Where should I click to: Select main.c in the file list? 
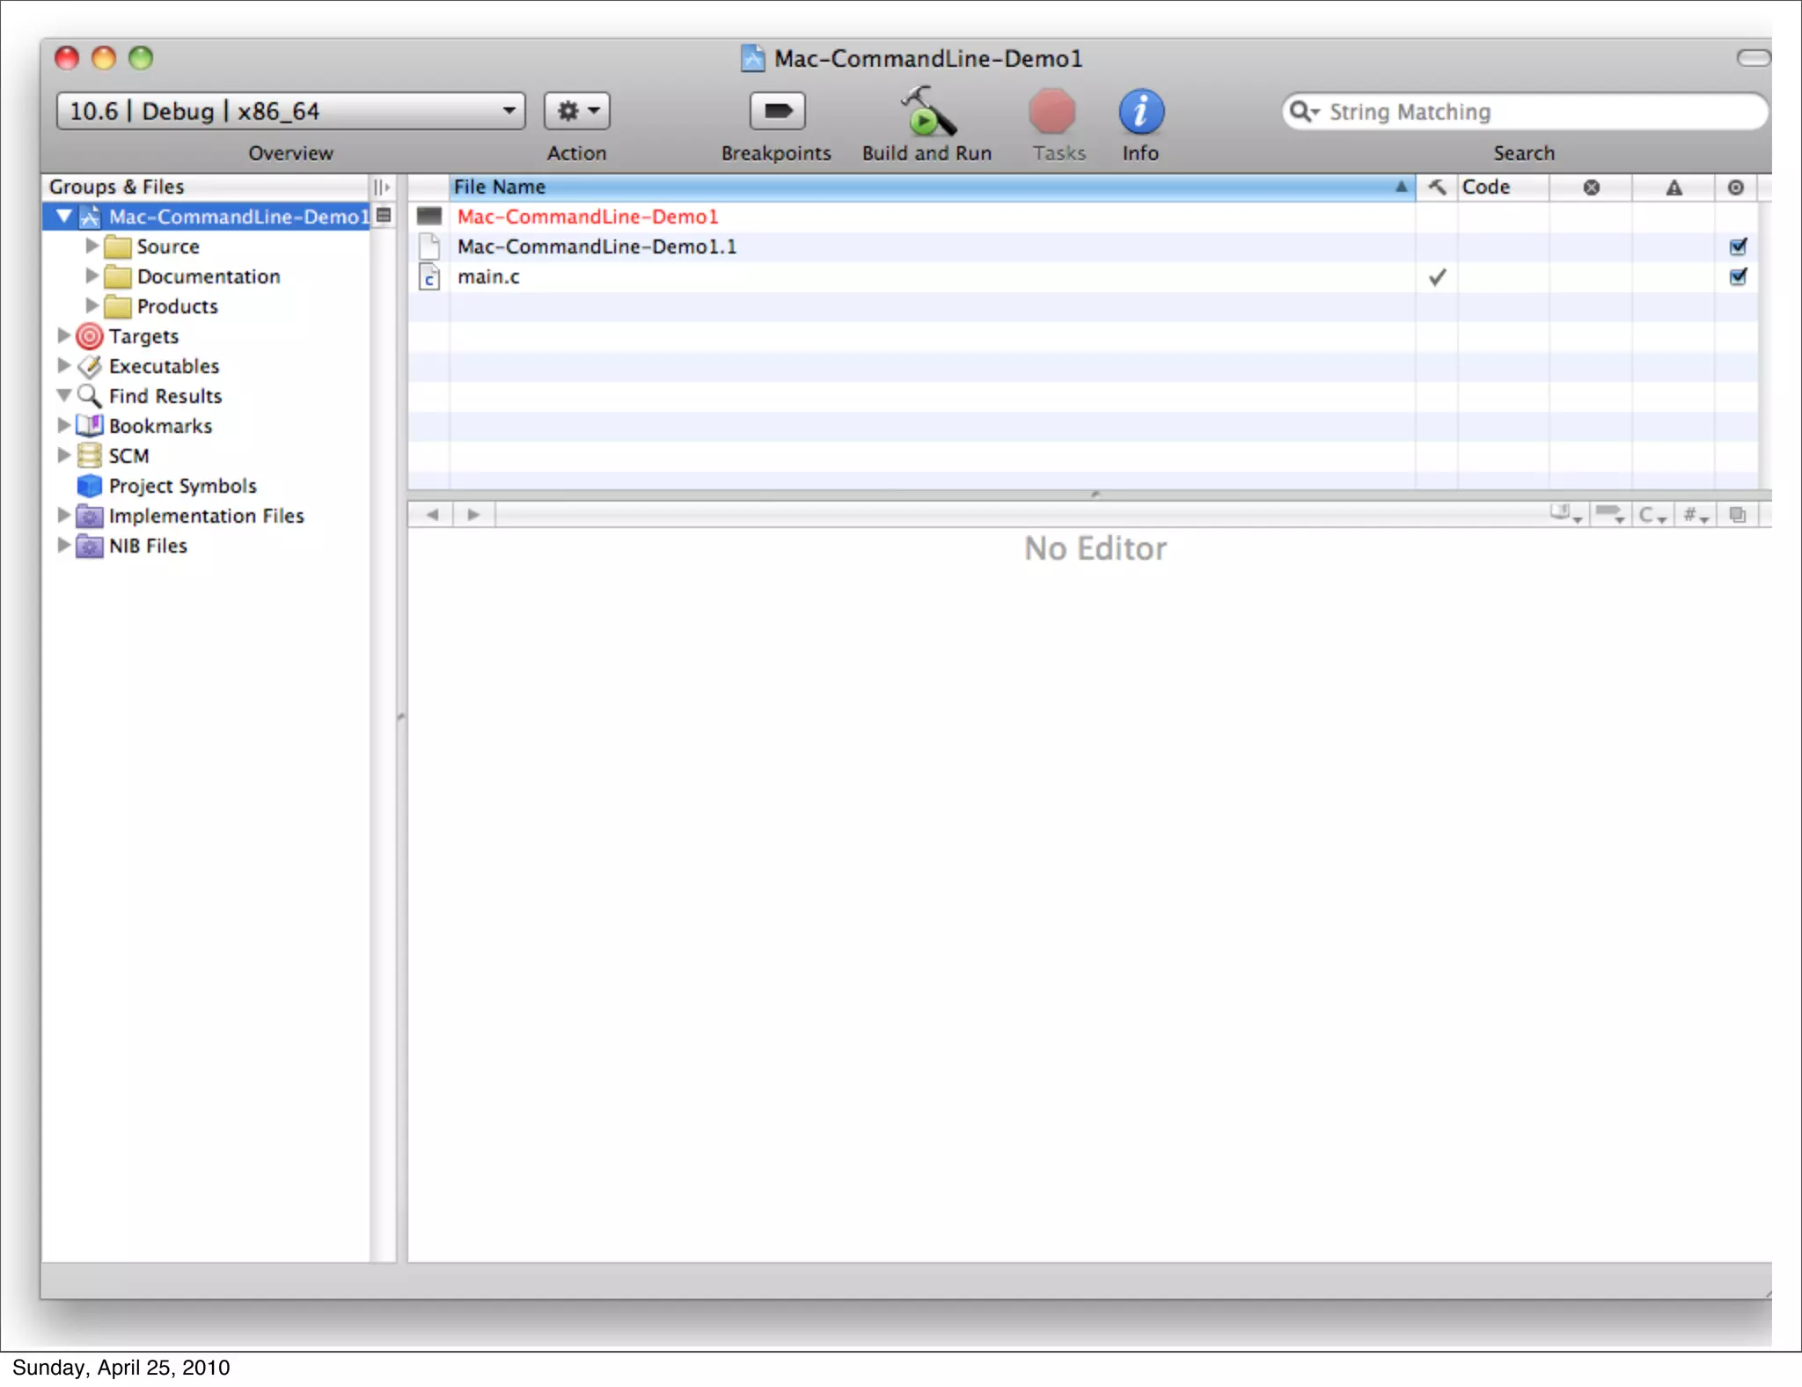488,277
